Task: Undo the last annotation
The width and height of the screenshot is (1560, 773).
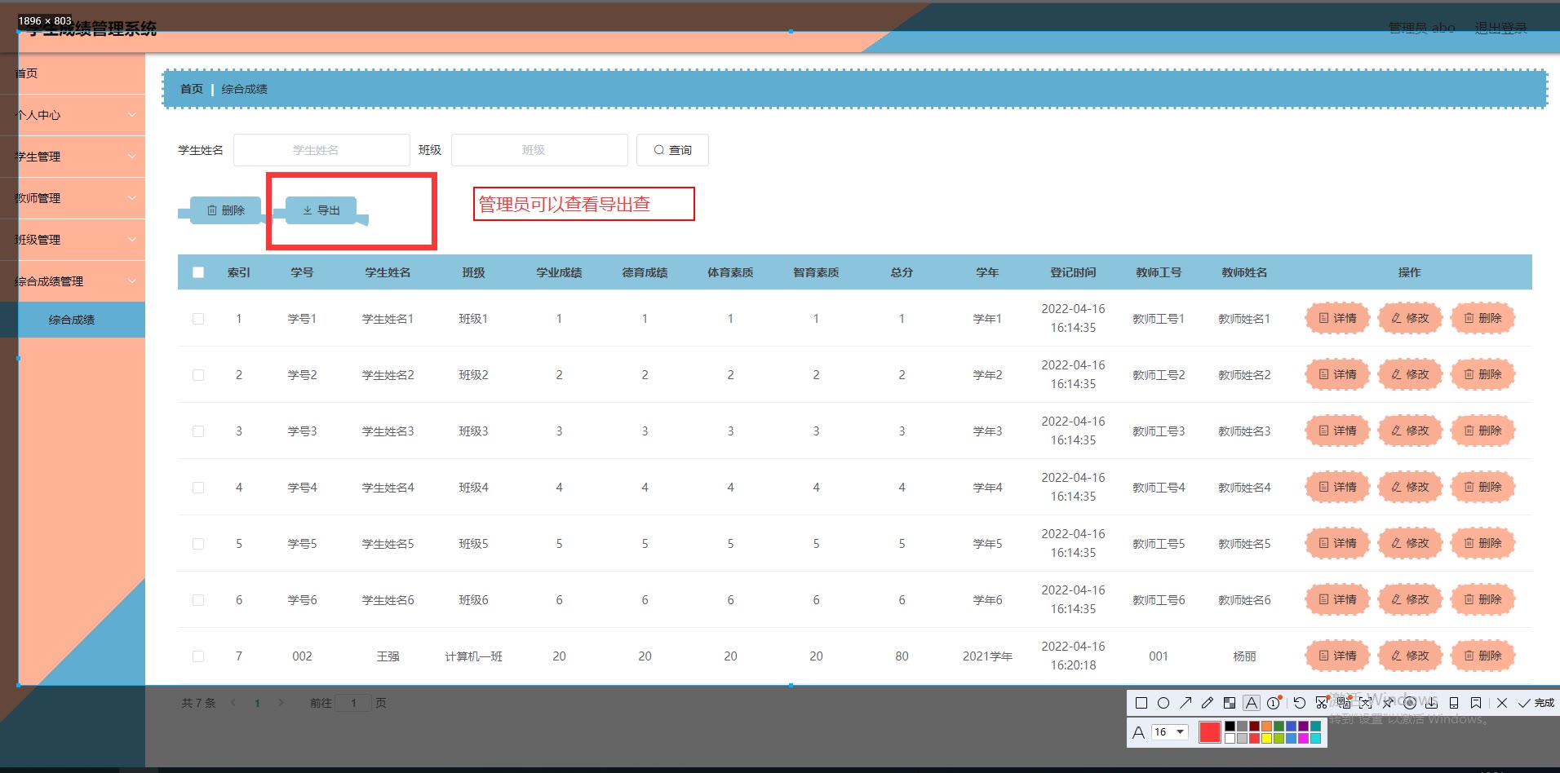Action: (x=1300, y=703)
